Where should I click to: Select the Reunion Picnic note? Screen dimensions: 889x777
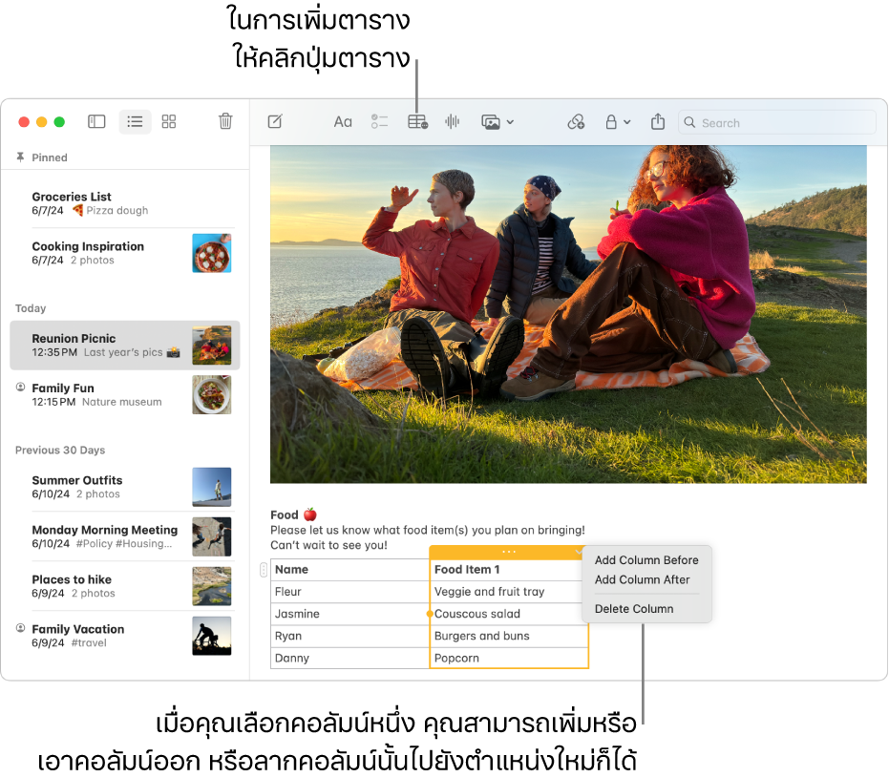[x=125, y=346]
